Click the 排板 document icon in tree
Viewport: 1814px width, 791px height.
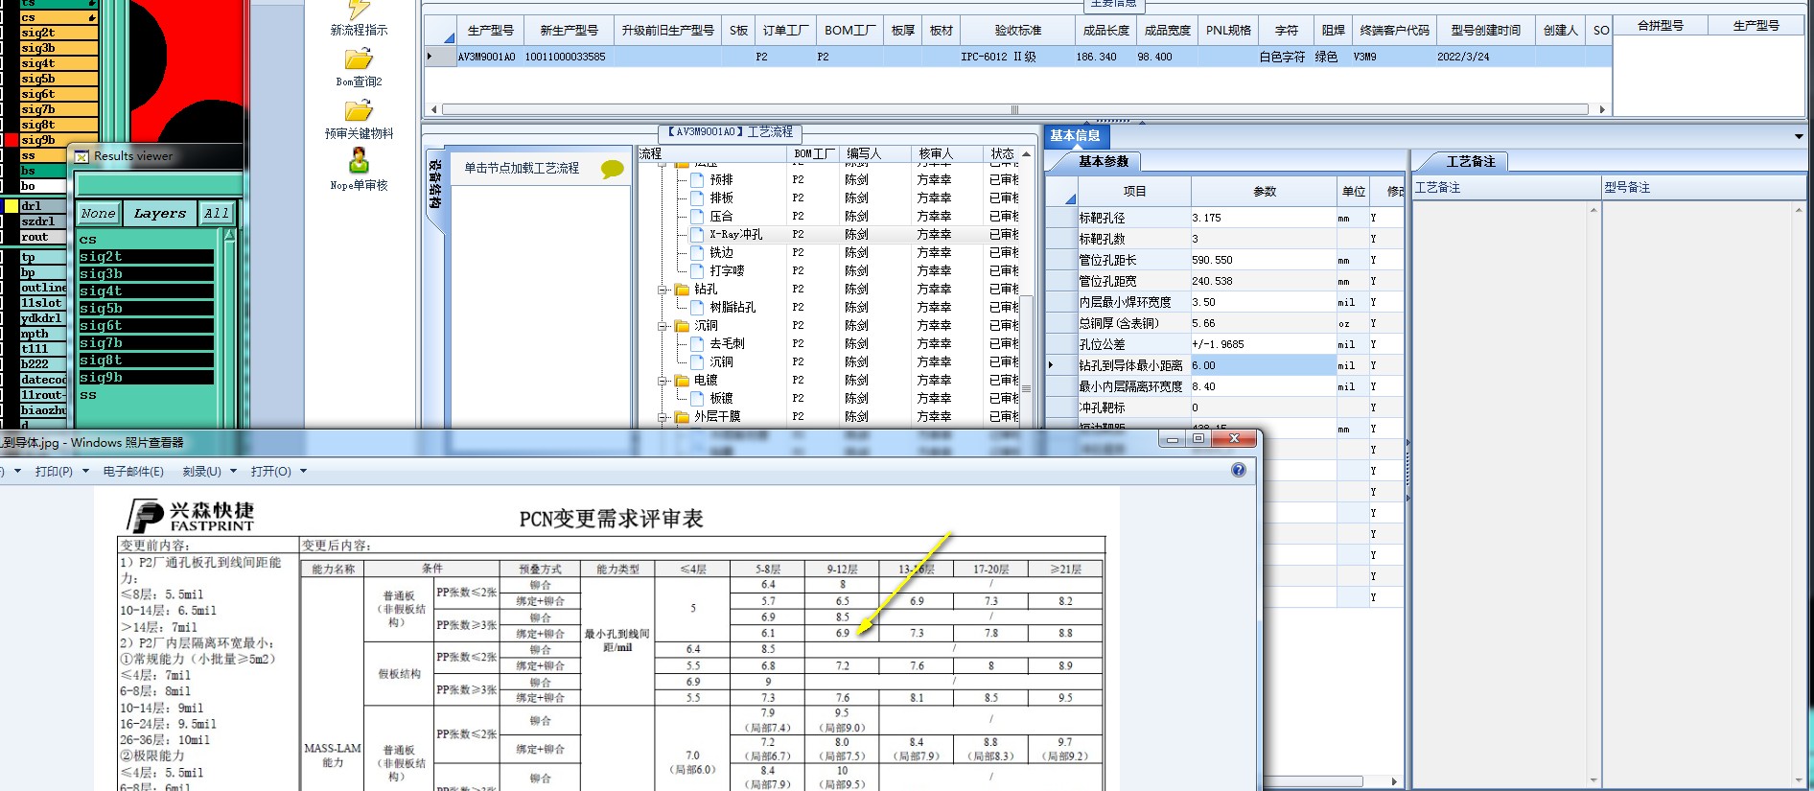coord(697,198)
